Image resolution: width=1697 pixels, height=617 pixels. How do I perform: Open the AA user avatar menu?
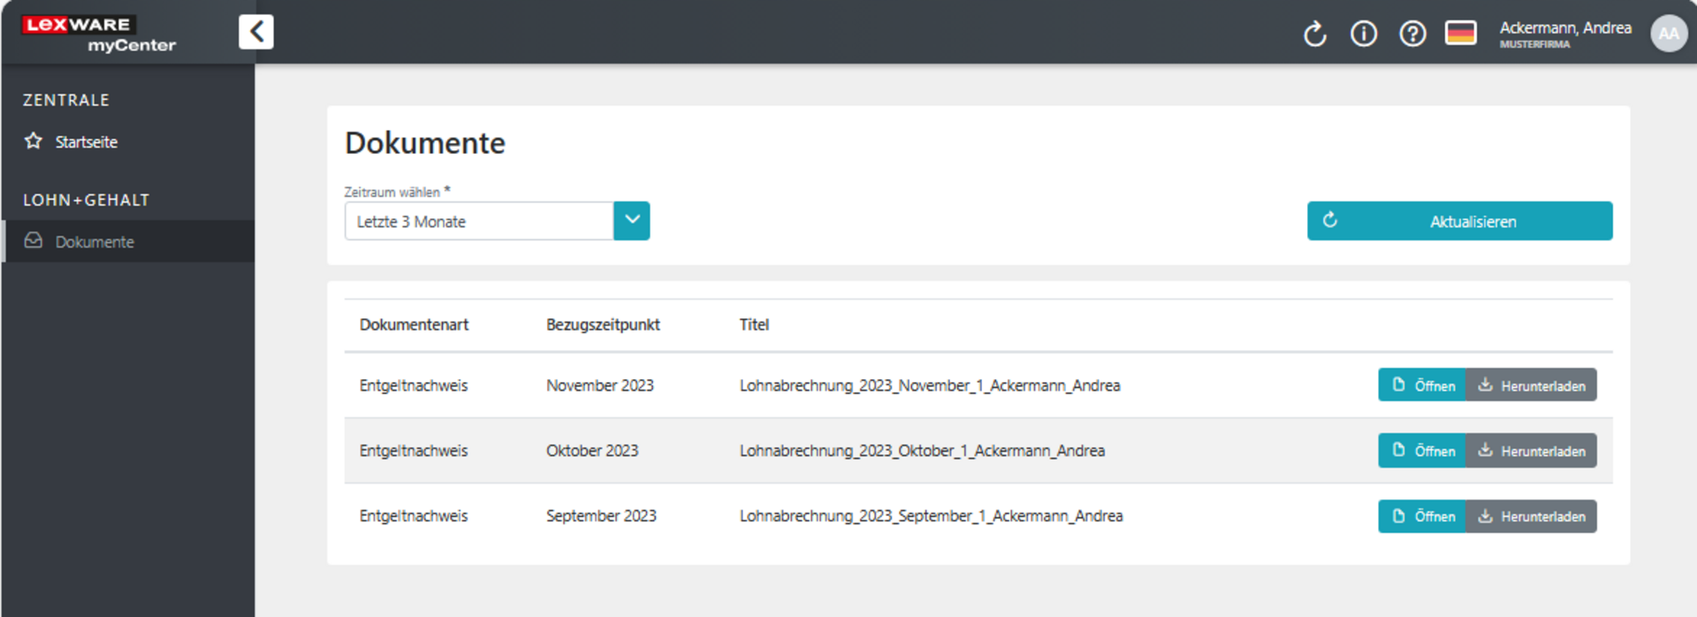[x=1668, y=34]
